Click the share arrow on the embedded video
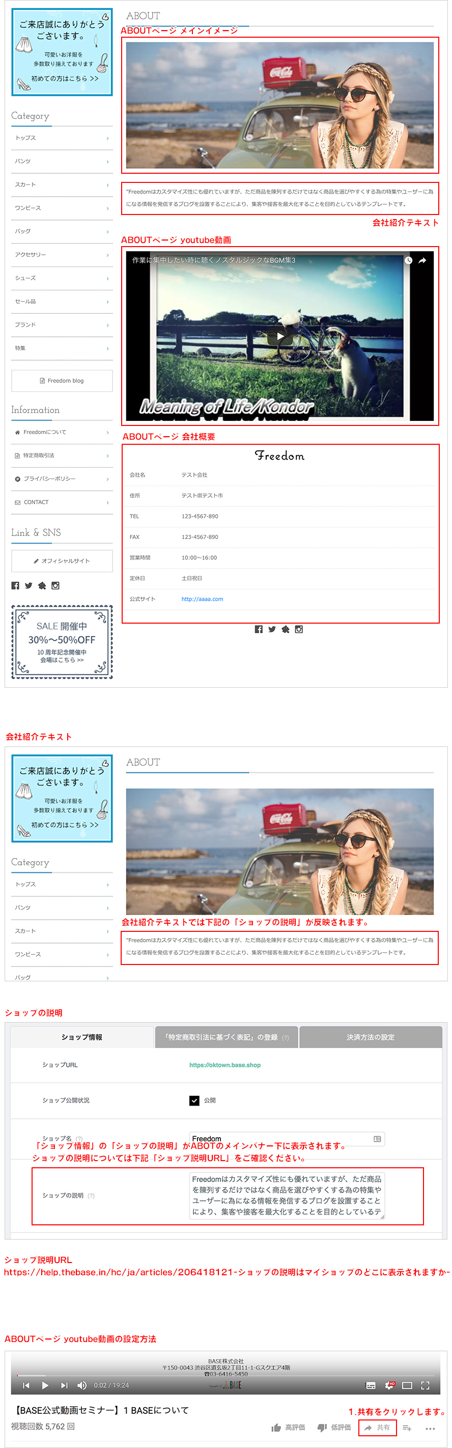This screenshot has height=1448, width=452. [422, 260]
